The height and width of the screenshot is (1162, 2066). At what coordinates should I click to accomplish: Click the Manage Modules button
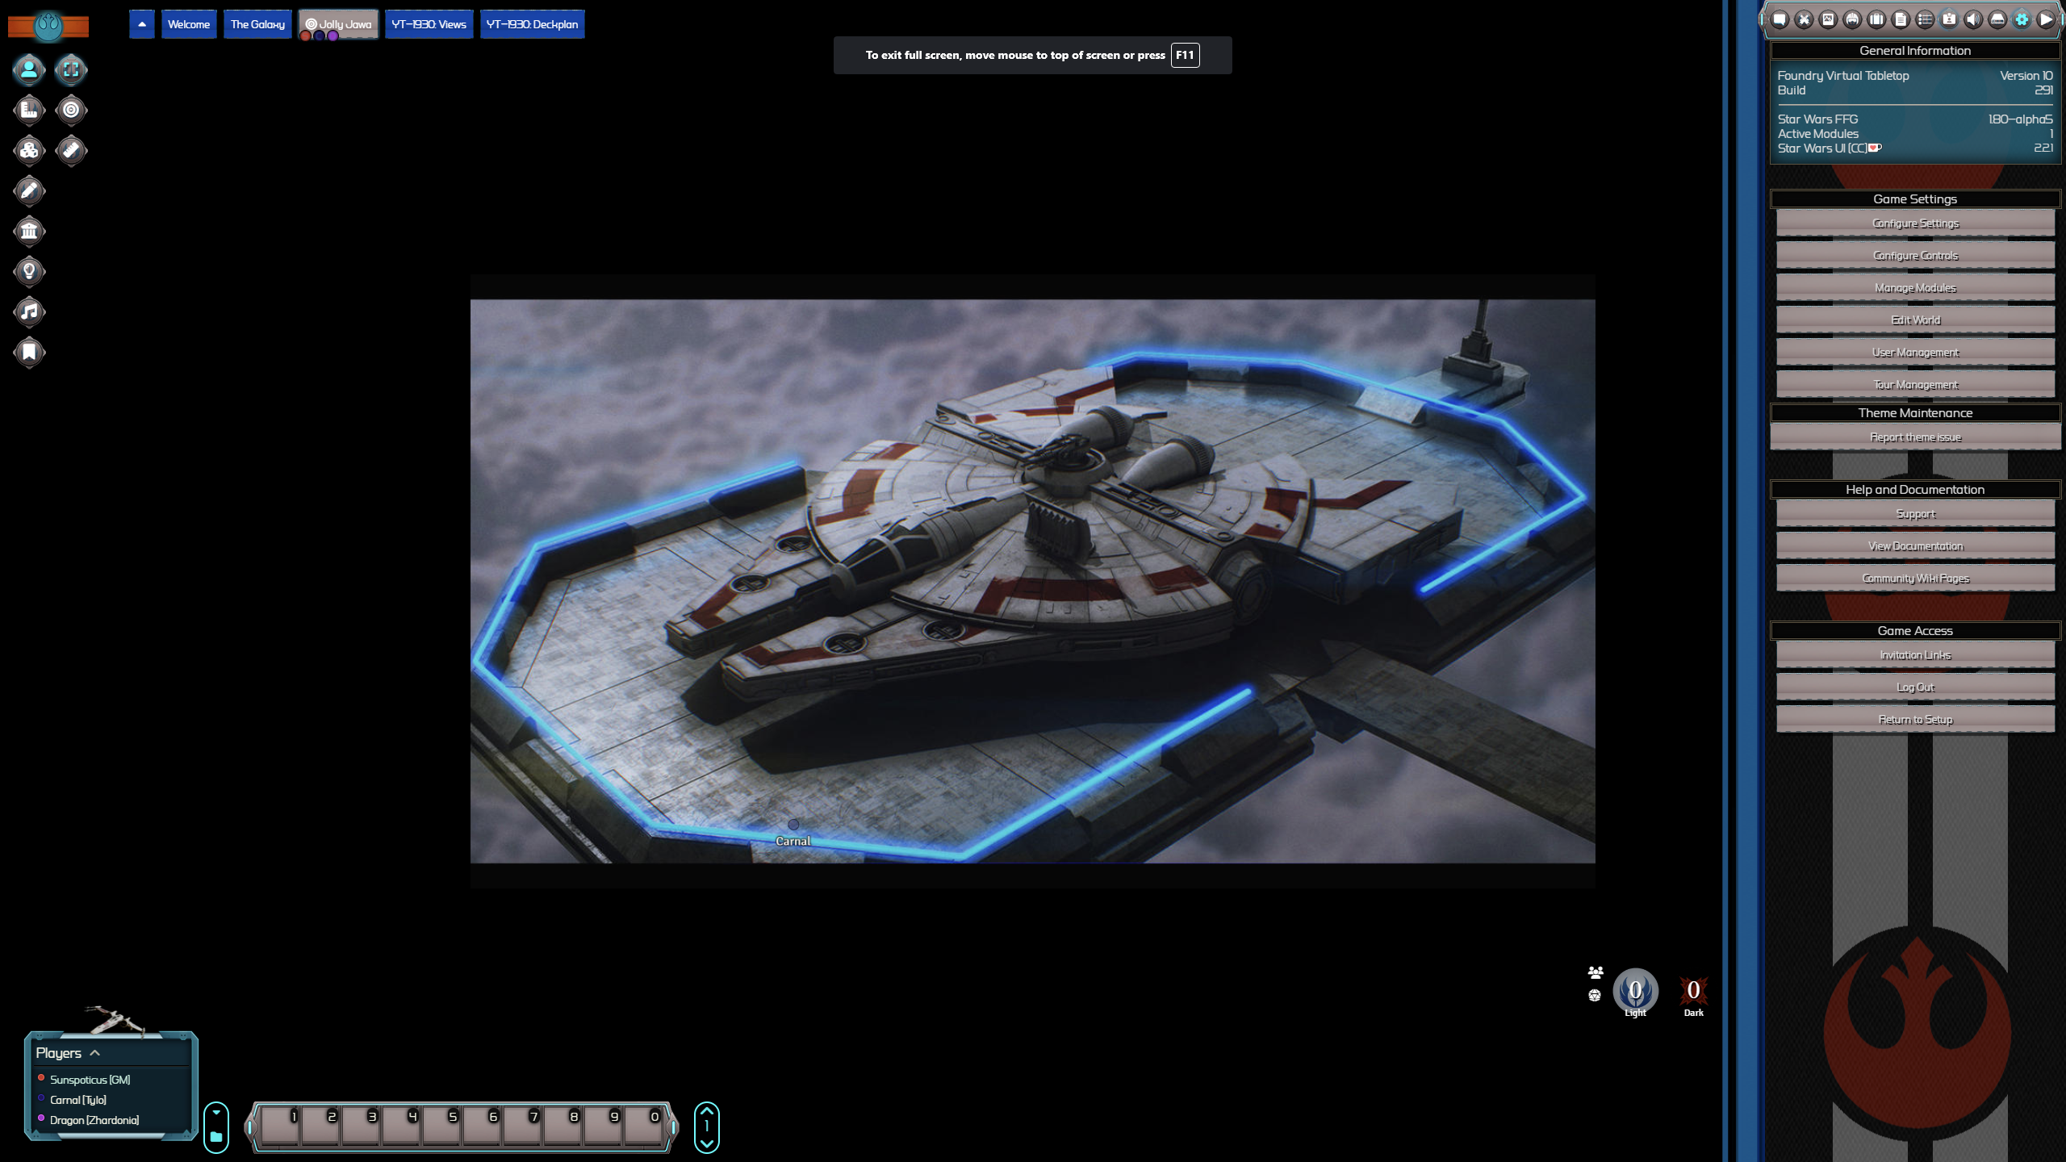(1915, 287)
